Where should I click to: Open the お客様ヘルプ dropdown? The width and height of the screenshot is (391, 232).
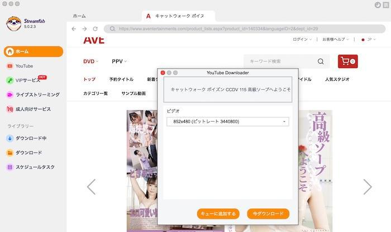pyautogui.click(x=335, y=40)
